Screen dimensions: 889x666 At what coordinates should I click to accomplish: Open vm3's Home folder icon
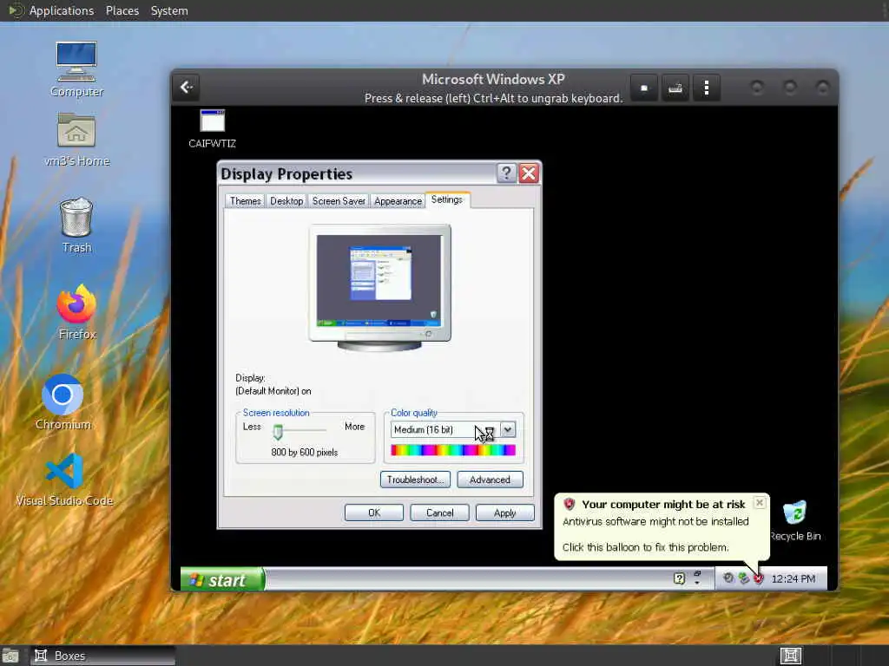(76, 140)
